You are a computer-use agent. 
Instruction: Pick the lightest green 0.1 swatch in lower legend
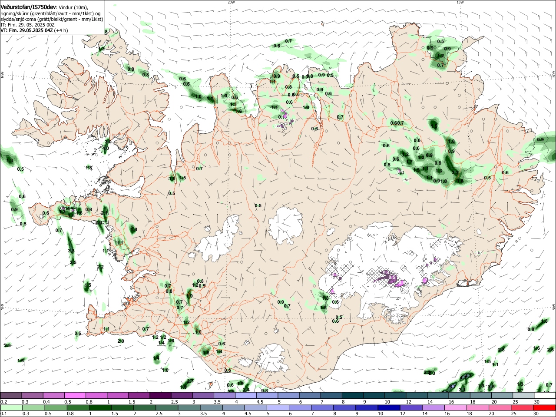pos(11,407)
